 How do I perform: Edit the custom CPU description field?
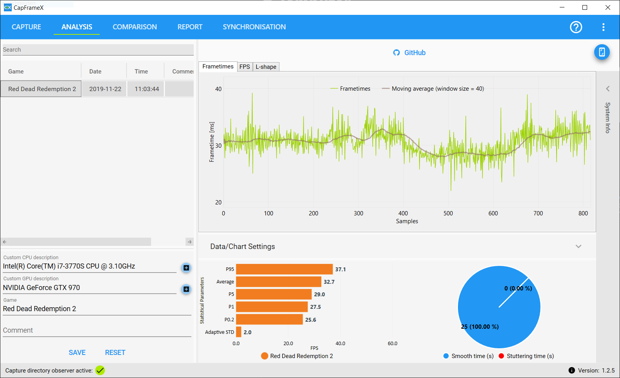pos(90,266)
